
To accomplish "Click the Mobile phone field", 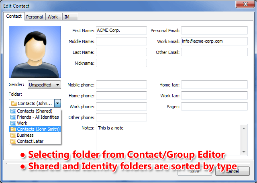I will point(121,85).
